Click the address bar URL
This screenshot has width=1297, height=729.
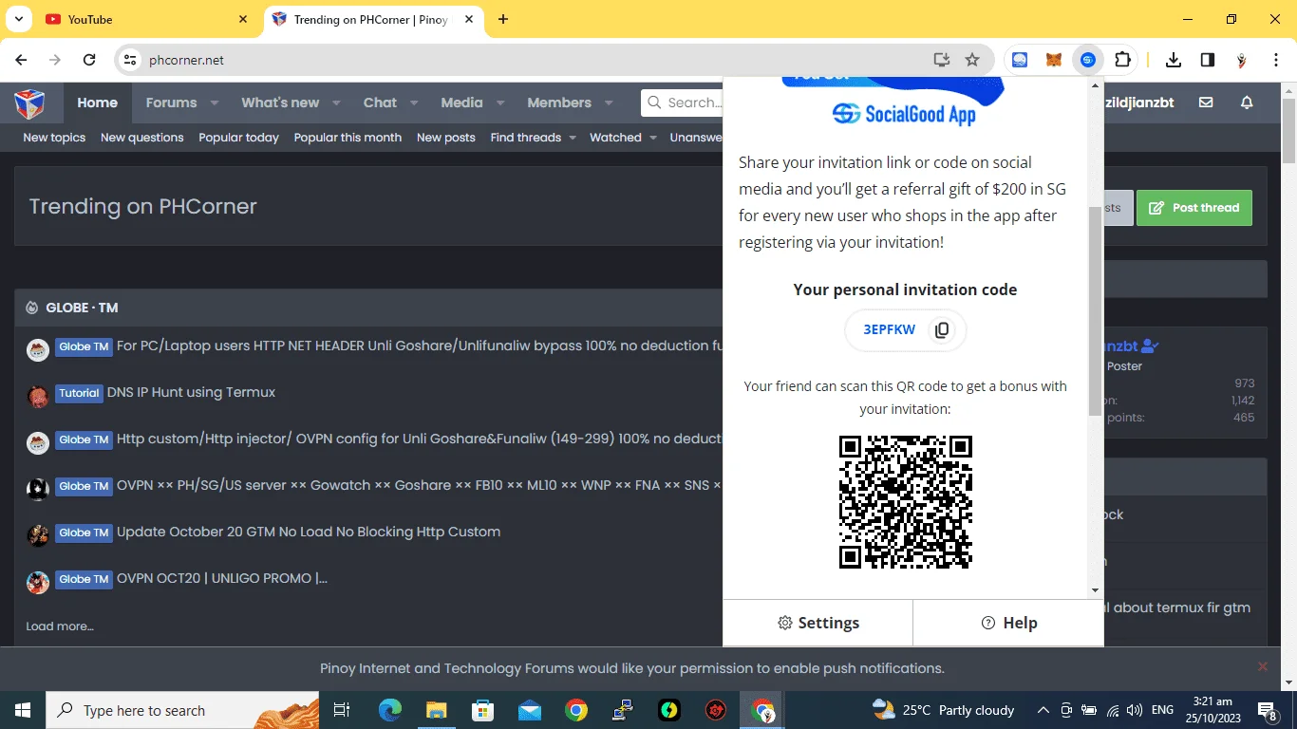tap(186, 60)
